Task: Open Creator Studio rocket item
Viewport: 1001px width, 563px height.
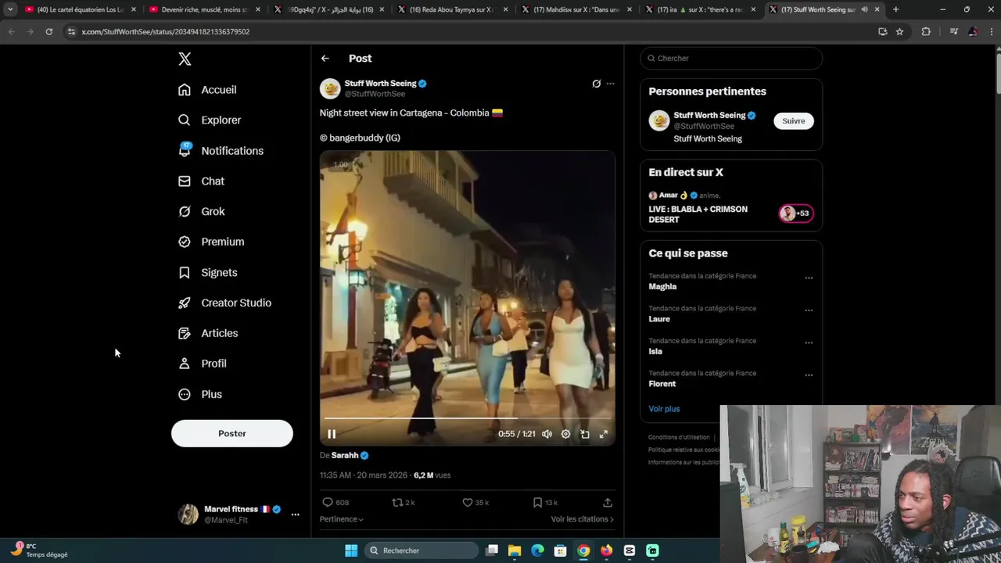Action: tap(224, 303)
